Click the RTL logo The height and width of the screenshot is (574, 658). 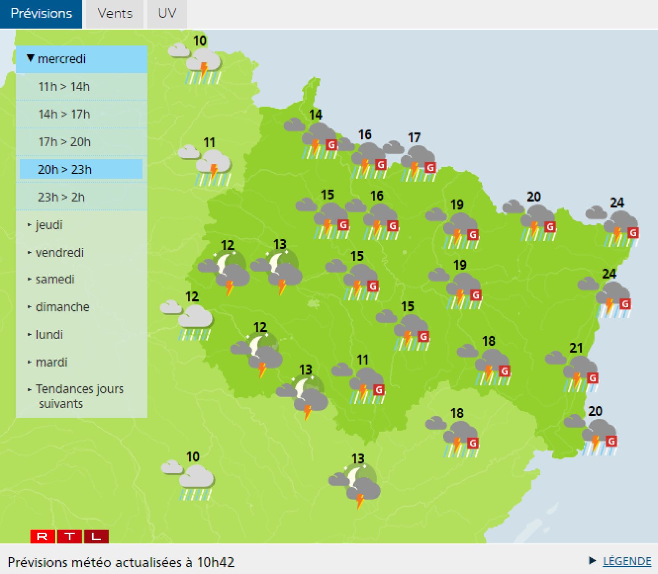point(69,536)
